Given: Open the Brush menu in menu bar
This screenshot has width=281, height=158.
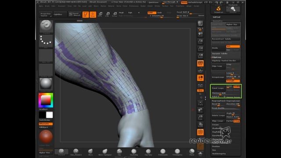Looking at the screenshot, I should coord(47,6).
